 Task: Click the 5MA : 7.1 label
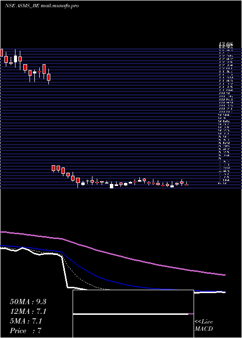[26, 321]
